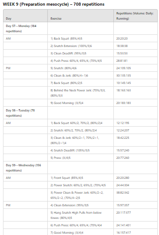Click the Snatch Deadlift (105%/3)5 cell
This screenshot has width=159, height=235.
81,150
